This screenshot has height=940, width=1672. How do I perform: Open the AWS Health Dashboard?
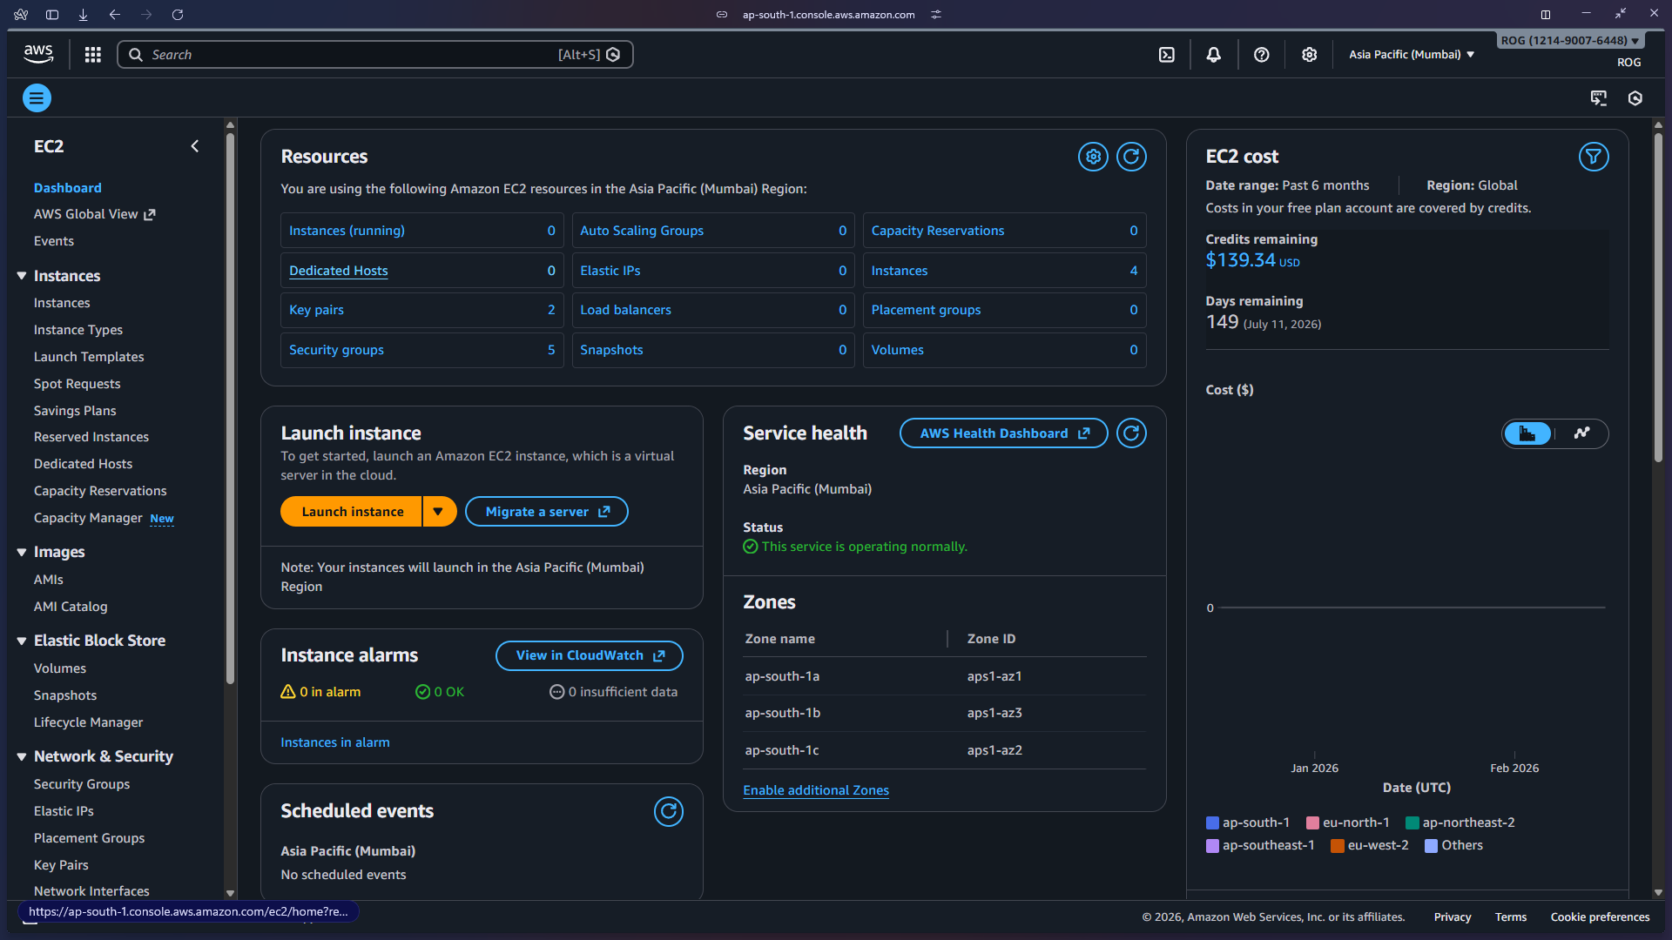[x=1002, y=433]
